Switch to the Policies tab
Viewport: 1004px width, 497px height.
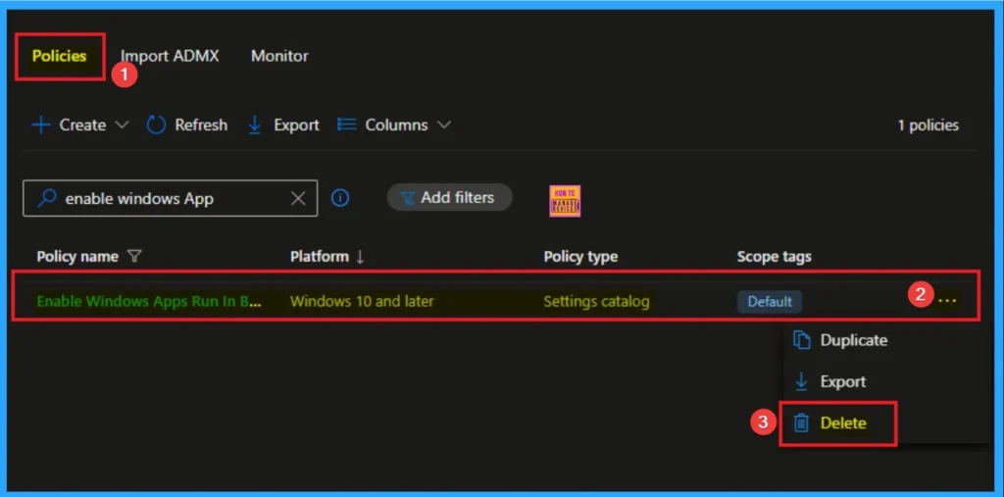pos(59,56)
